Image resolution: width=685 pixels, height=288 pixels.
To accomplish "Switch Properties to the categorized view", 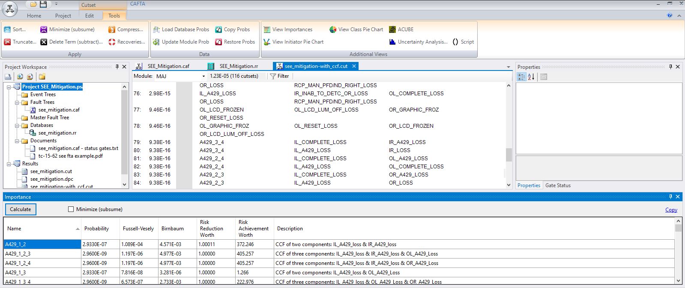I will click(x=521, y=77).
